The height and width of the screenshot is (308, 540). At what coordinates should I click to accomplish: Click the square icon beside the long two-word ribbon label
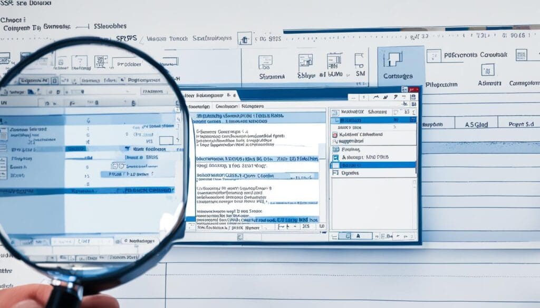pyautogui.click(x=433, y=56)
